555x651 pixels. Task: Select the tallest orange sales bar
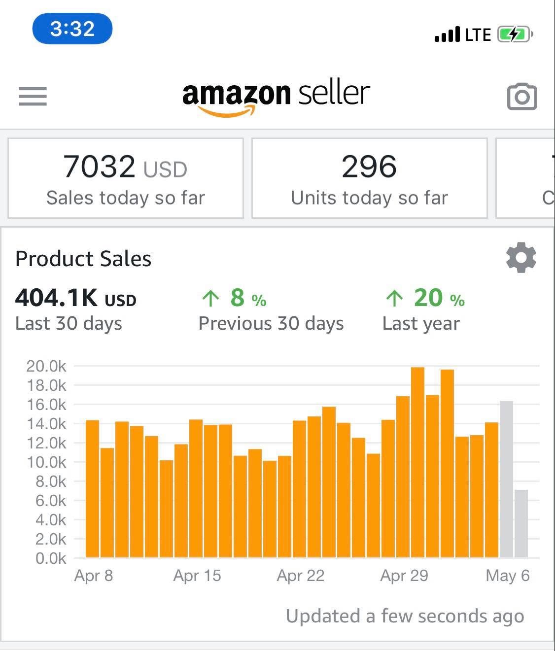(x=417, y=462)
